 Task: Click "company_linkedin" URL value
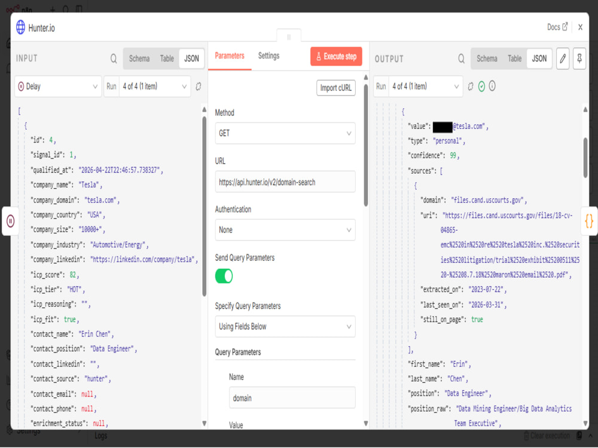pos(143,260)
